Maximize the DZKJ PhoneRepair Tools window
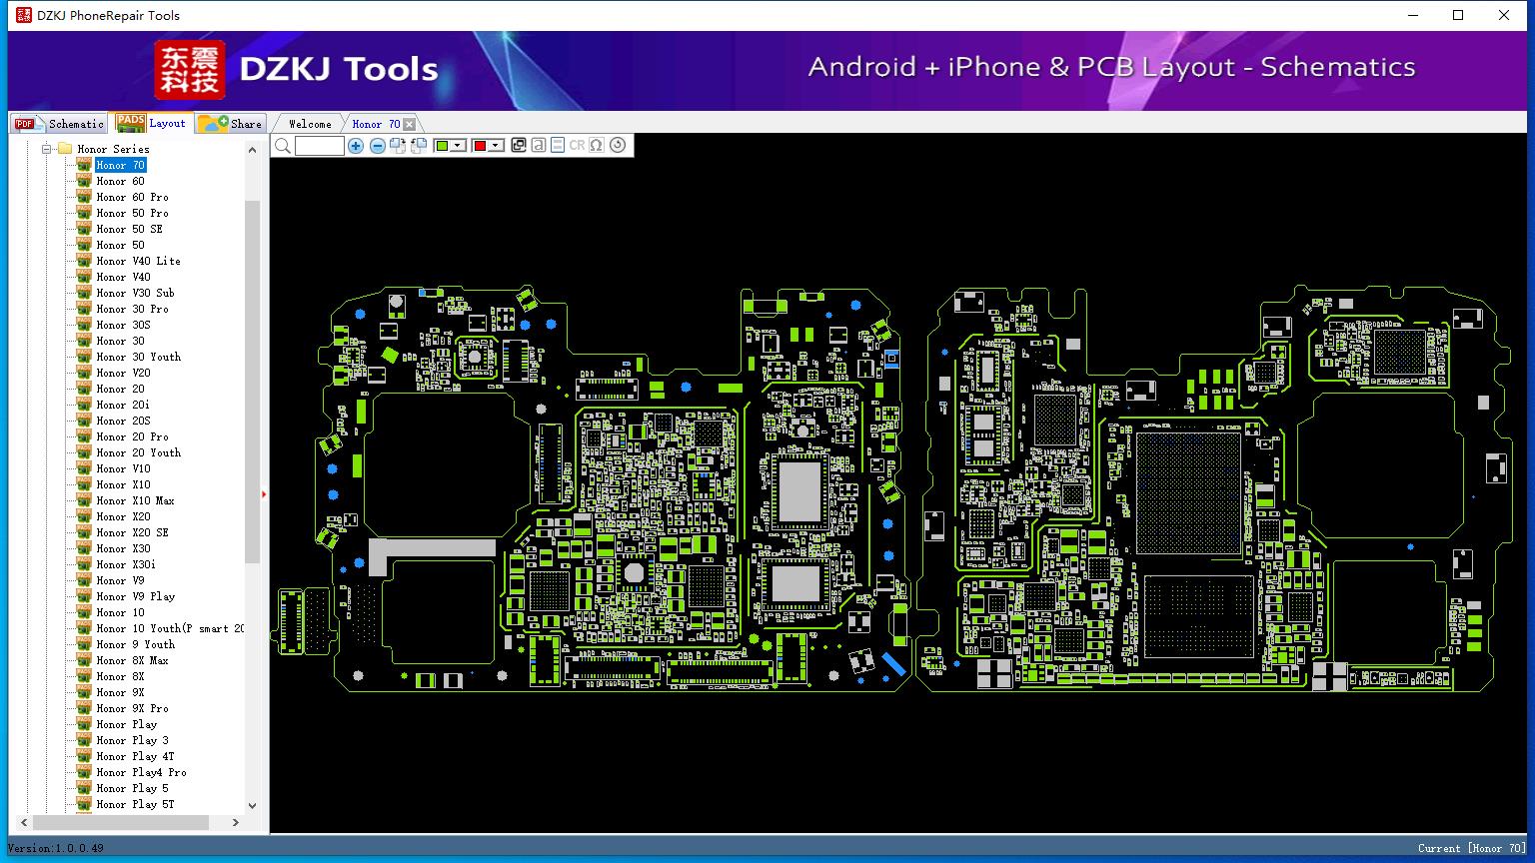 1458,15
